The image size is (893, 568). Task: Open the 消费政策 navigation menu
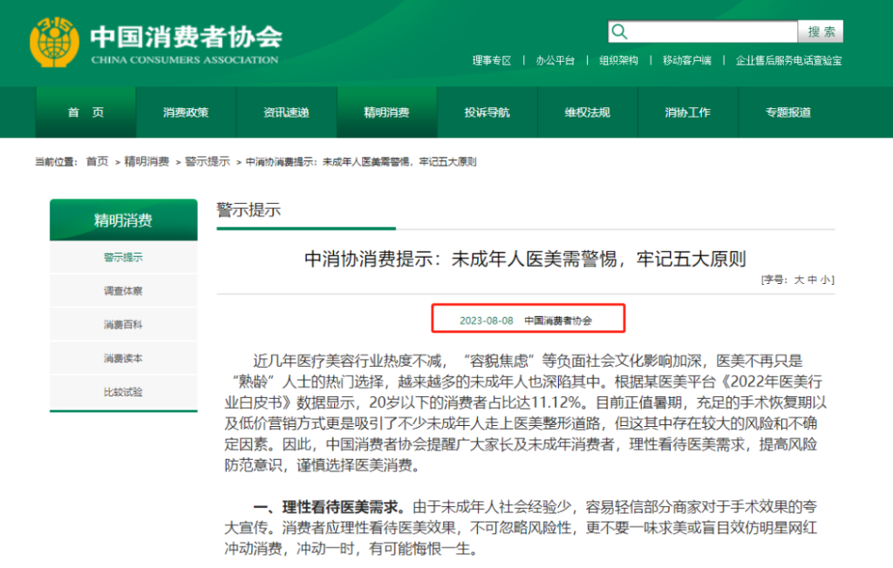(x=186, y=112)
